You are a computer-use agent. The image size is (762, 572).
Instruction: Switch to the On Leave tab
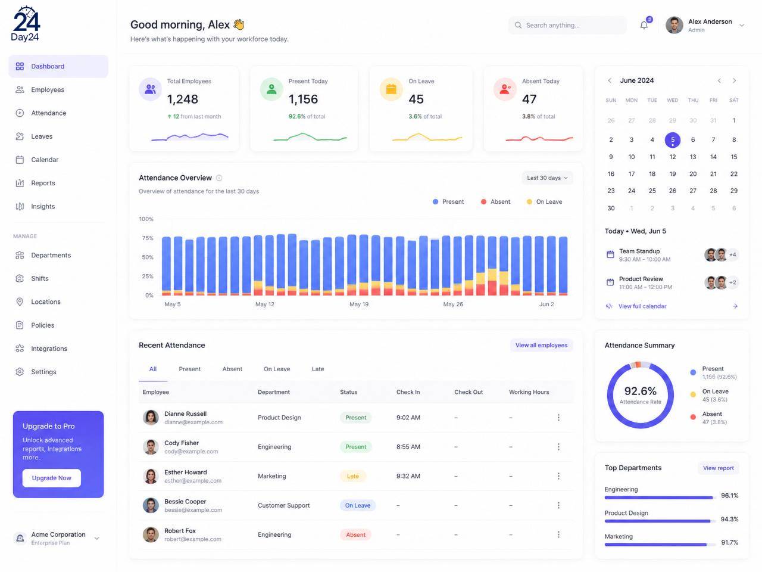coord(277,369)
